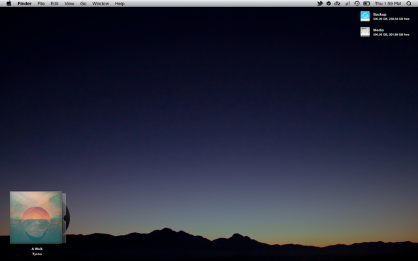
Task: Click the song title A Walk
Action: tap(37, 249)
